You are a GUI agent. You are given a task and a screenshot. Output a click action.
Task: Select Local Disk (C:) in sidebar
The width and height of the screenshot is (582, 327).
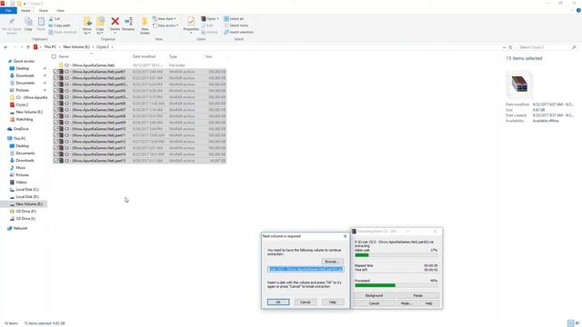pyautogui.click(x=27, y=190)
